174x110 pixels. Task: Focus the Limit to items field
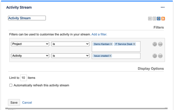23,78
